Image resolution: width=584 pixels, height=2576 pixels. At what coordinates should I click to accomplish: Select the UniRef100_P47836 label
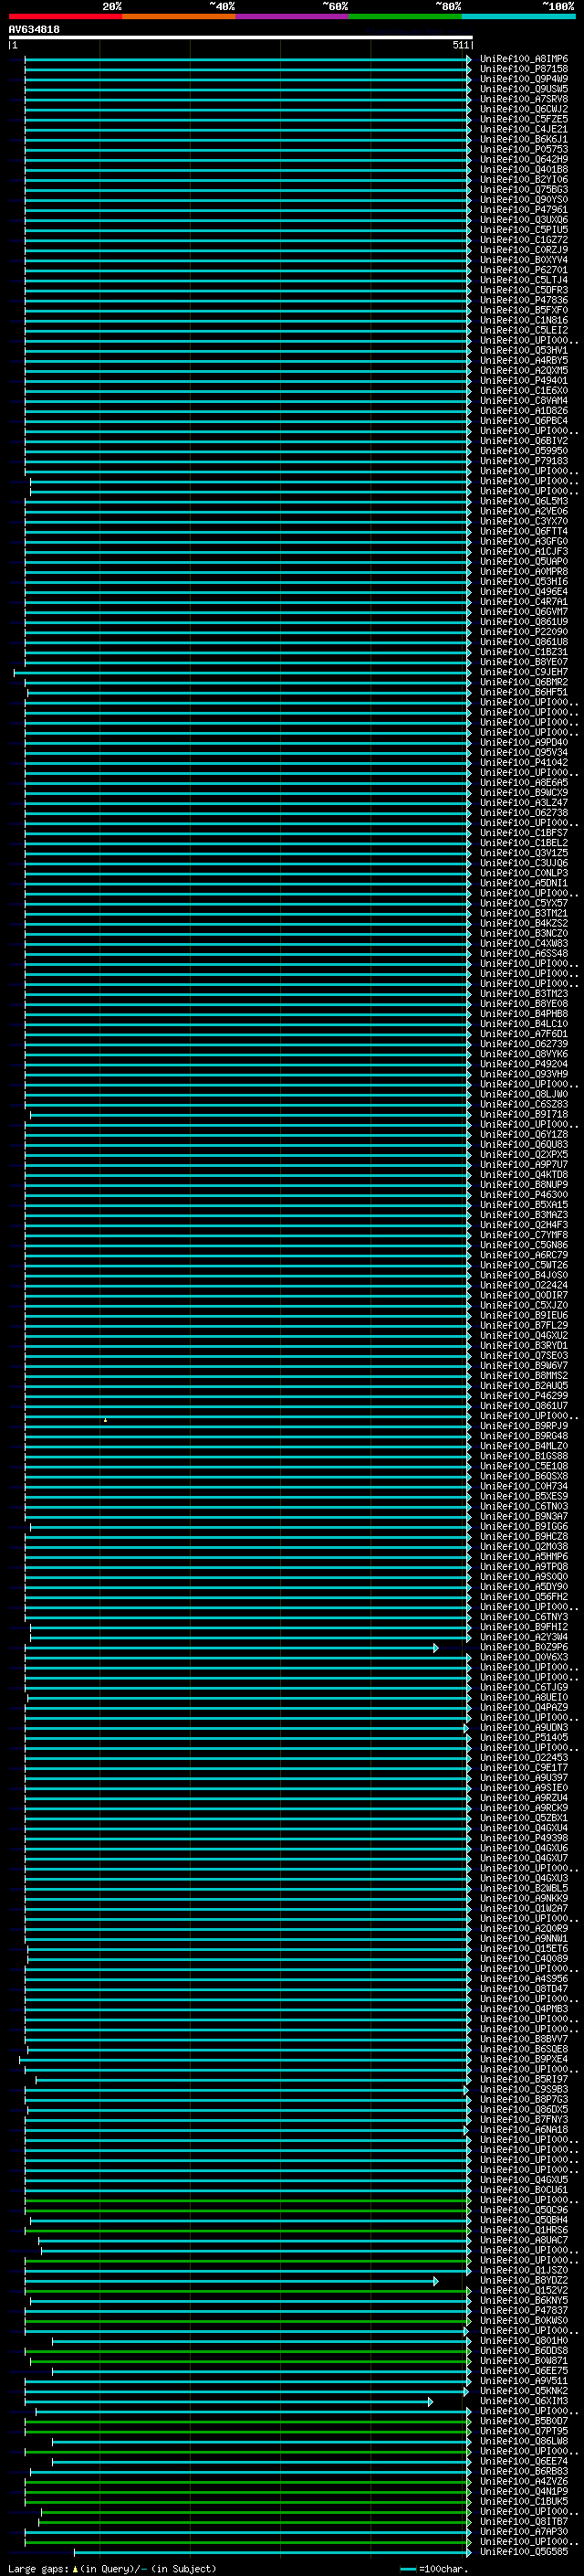click(524, 300)
